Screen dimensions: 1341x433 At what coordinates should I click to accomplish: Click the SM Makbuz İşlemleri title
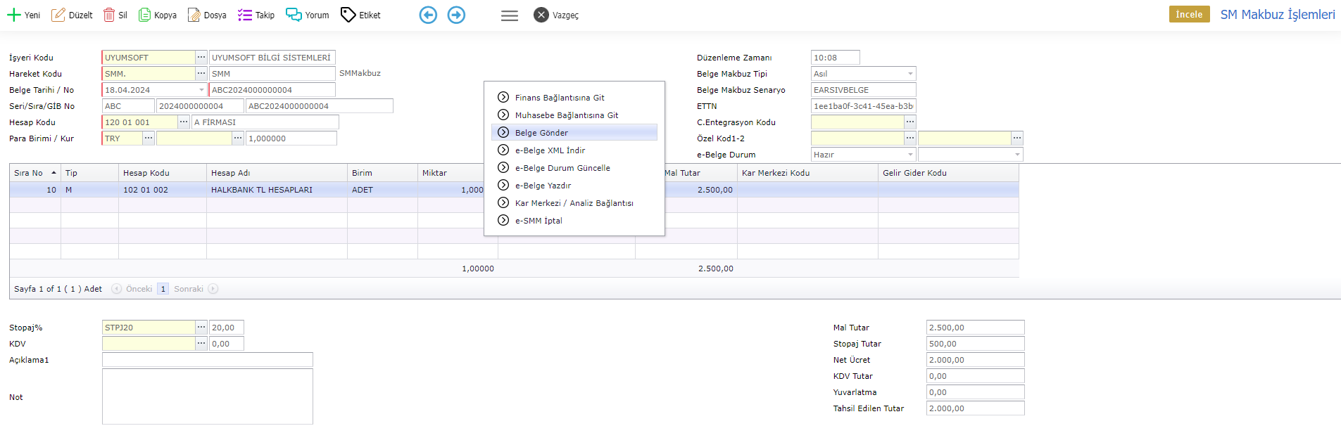[1278, 15]
